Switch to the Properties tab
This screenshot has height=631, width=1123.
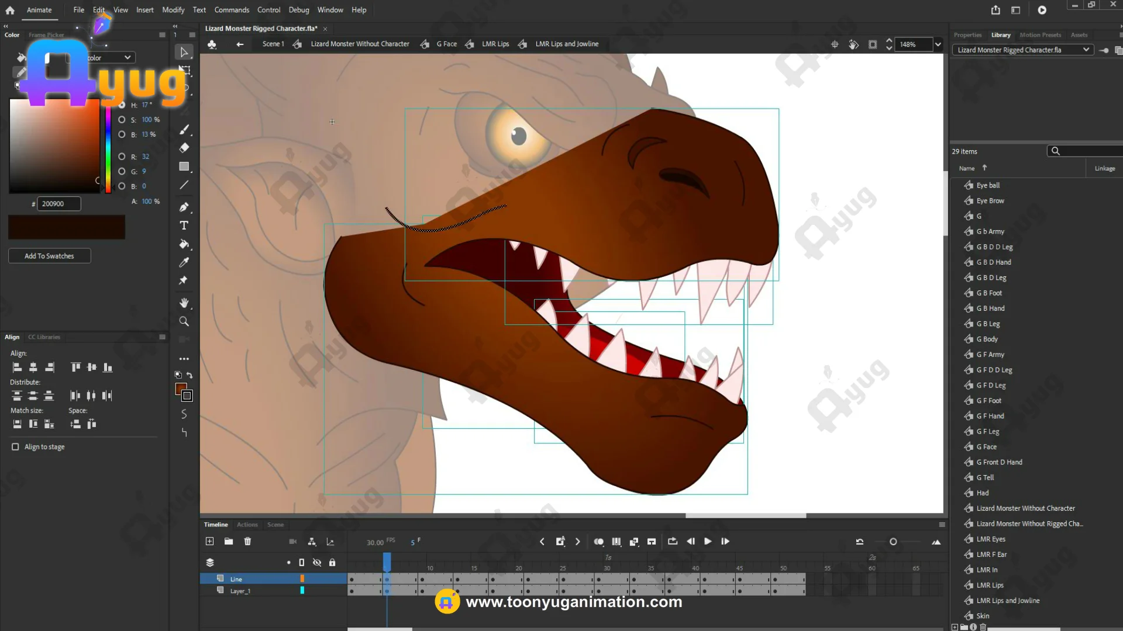[x=967, y=35]
